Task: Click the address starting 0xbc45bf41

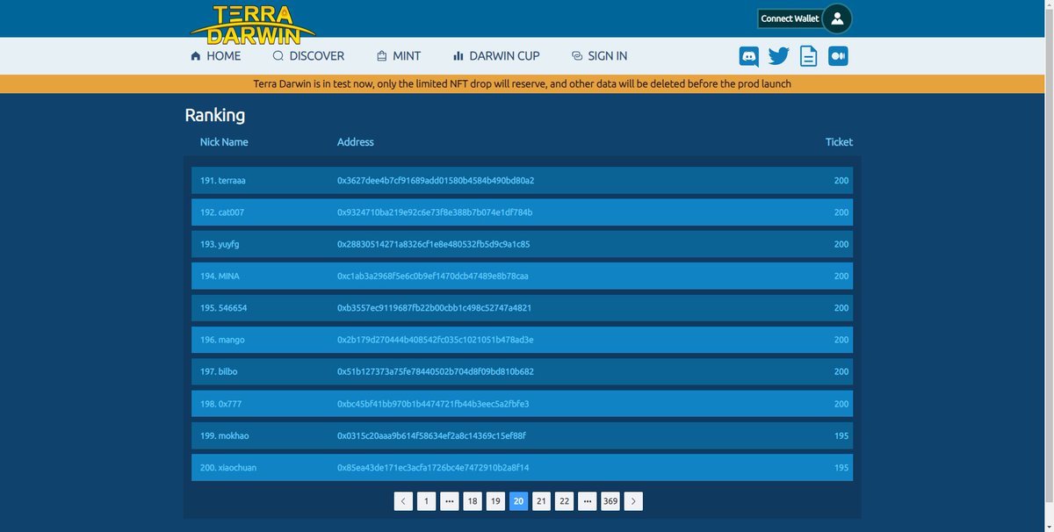Action: pos(433,404)
